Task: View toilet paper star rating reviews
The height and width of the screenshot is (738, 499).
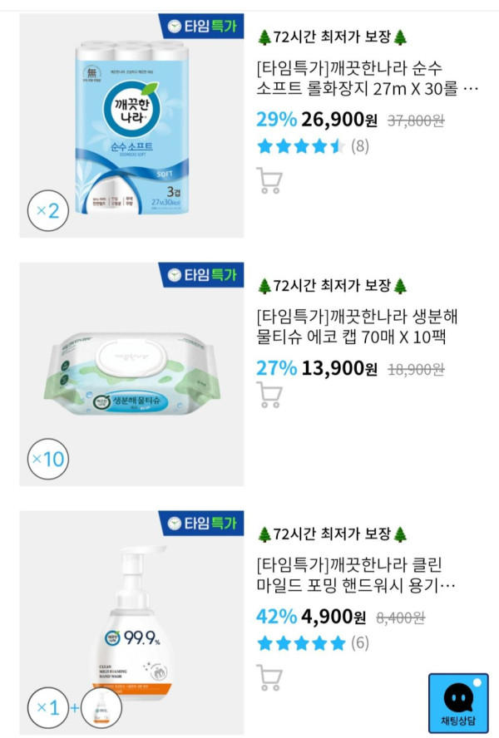Action: coord(313,146)
